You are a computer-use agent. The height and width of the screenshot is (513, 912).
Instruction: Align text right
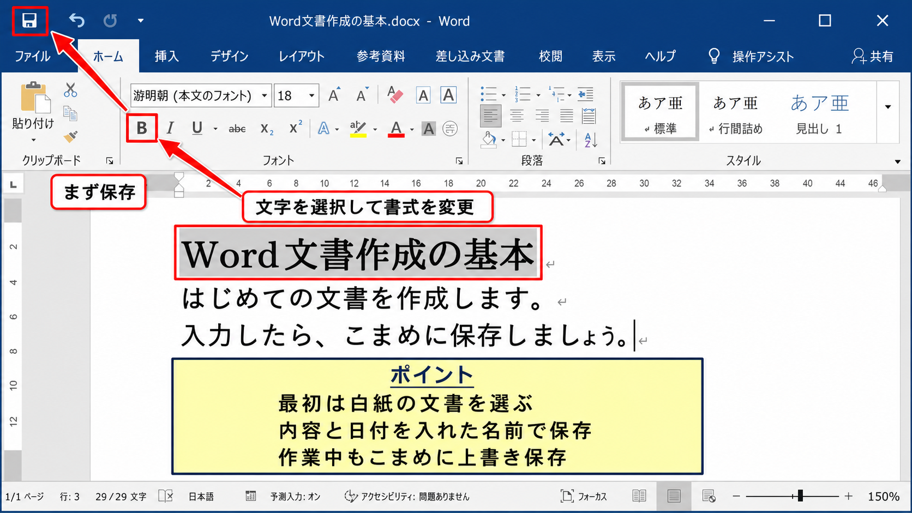pyautogui.click(x=542, y=116)
